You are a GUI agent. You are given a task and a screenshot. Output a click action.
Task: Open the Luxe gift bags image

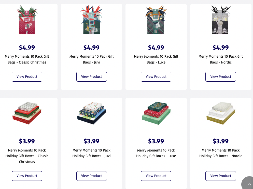pos(156,20)
